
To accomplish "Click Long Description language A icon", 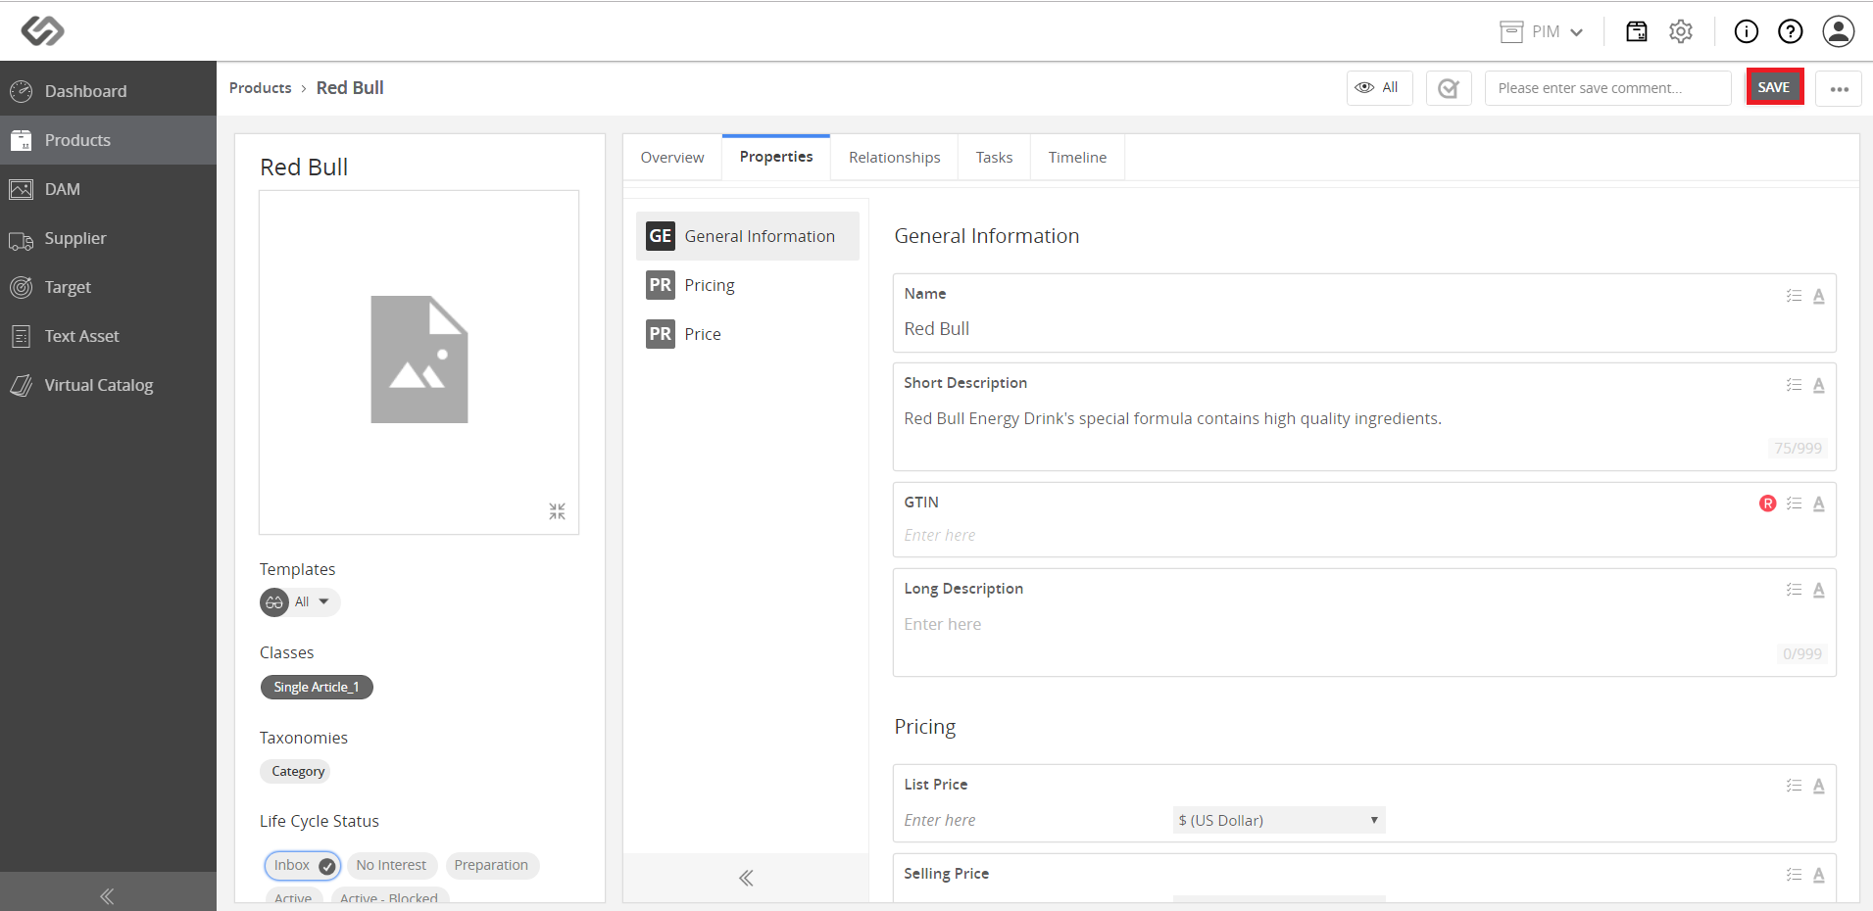I will pyautogui.click(x=1819, y=590).
